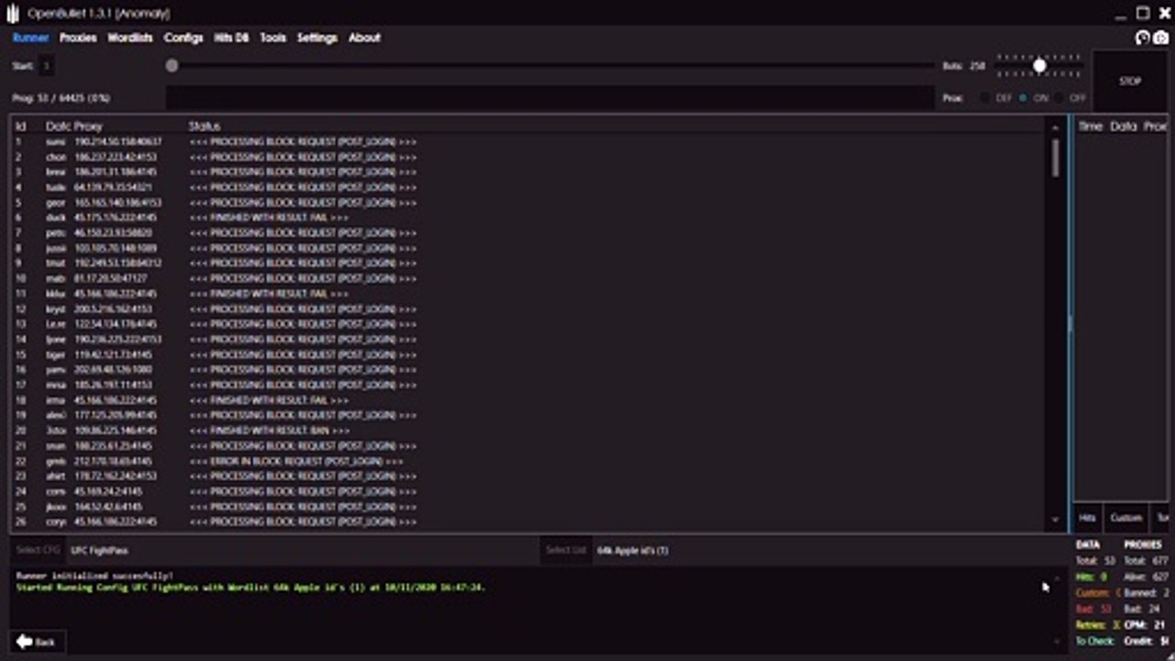Click the STOP button
The width and height of the screenshot is (1175, 661).
pos(1130,81)
